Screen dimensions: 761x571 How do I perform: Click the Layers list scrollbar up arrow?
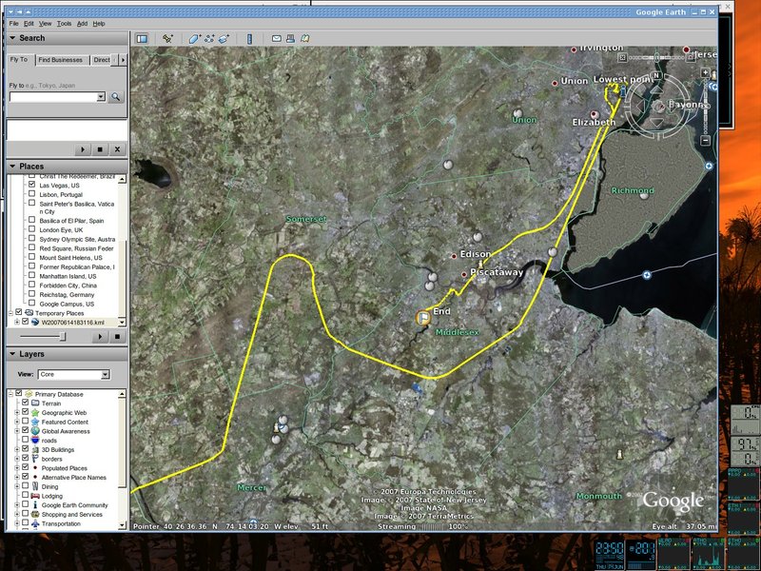click(122, 394)
